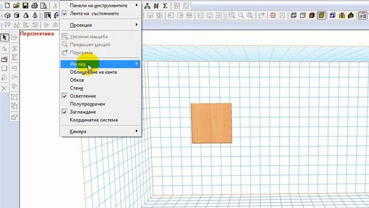Click the blue wireframe cube icon

point(332,16)
